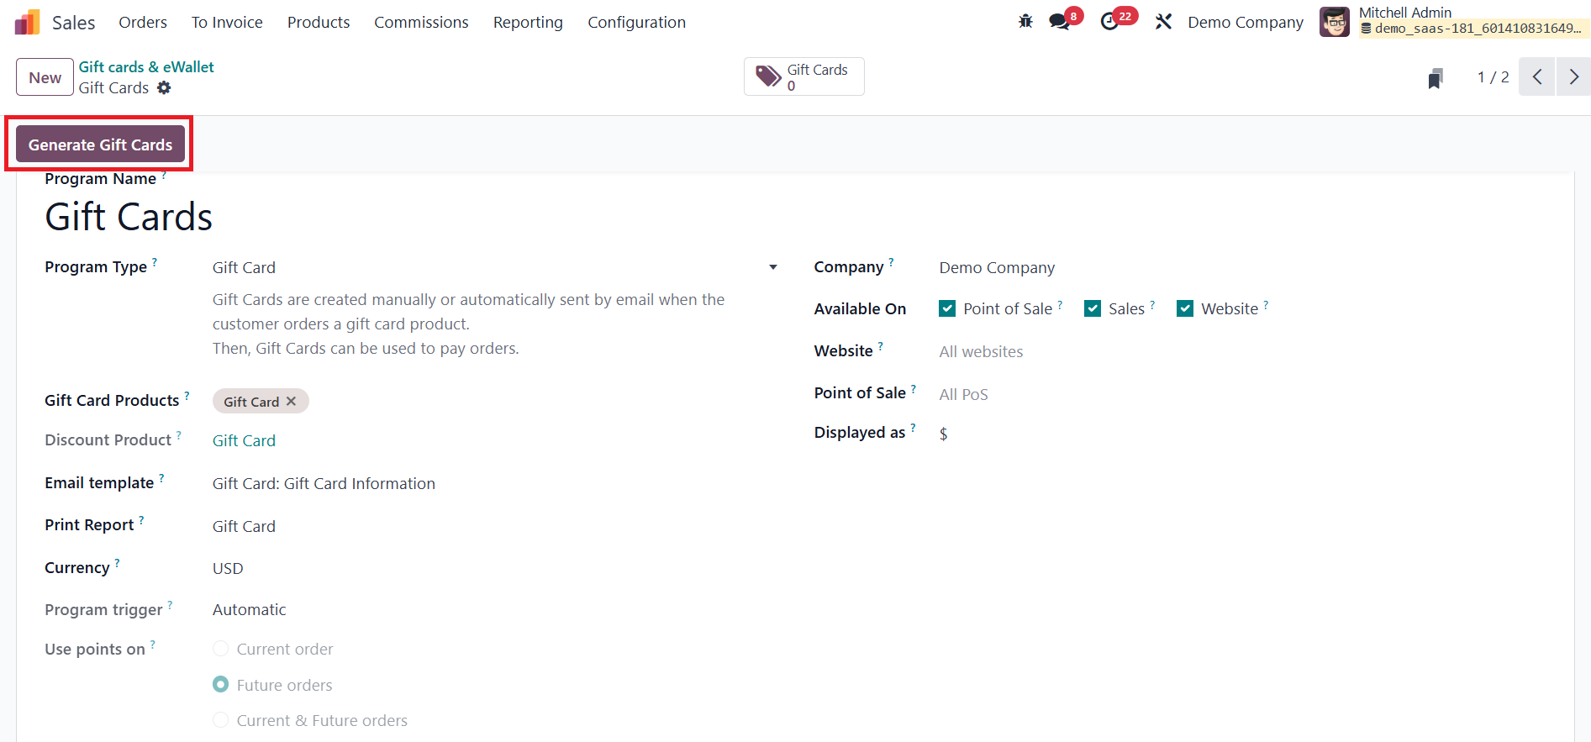The width and height of the screenshot is (1591, 742).
Task: Open the conversations chat icon
Action: (1059, 22)
